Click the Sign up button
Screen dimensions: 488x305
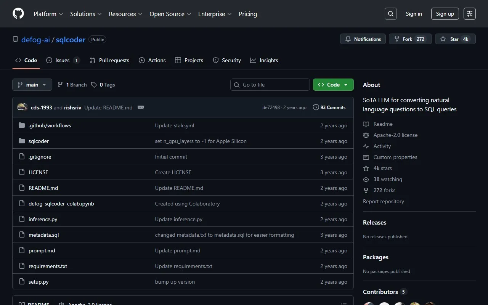click(x=445, y=14)
